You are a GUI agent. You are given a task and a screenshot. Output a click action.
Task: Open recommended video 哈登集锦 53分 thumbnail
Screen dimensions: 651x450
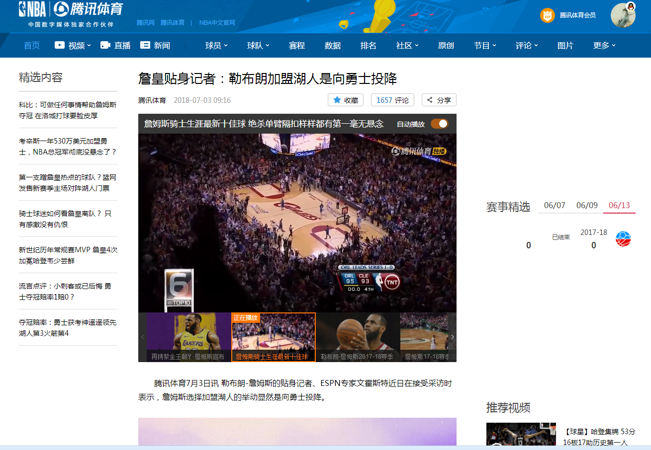pyautogui.click(x=521, y=435)
